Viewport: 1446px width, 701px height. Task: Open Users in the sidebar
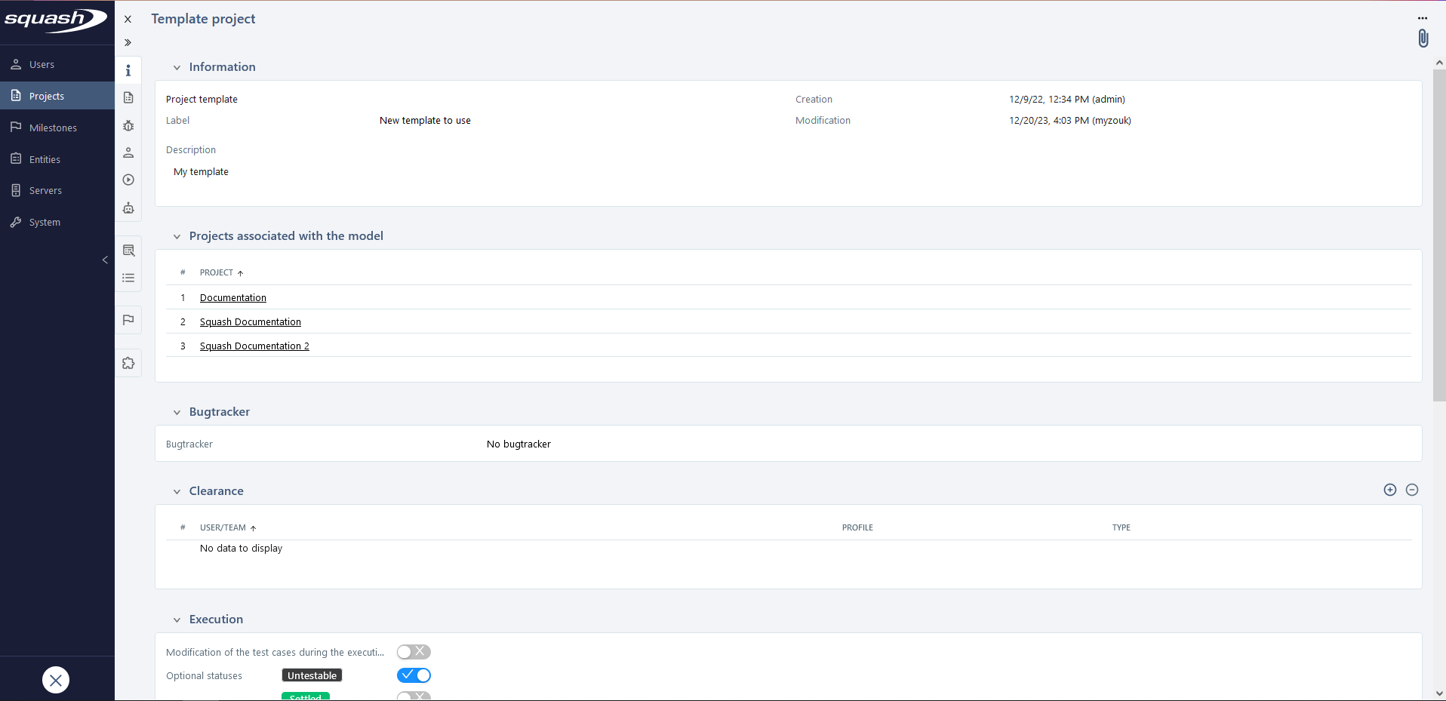(57, 65)
